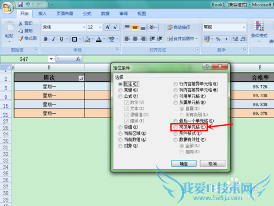Select the 条件格式 radio option
Screen dimensions: 274x206
click(175, 133)
